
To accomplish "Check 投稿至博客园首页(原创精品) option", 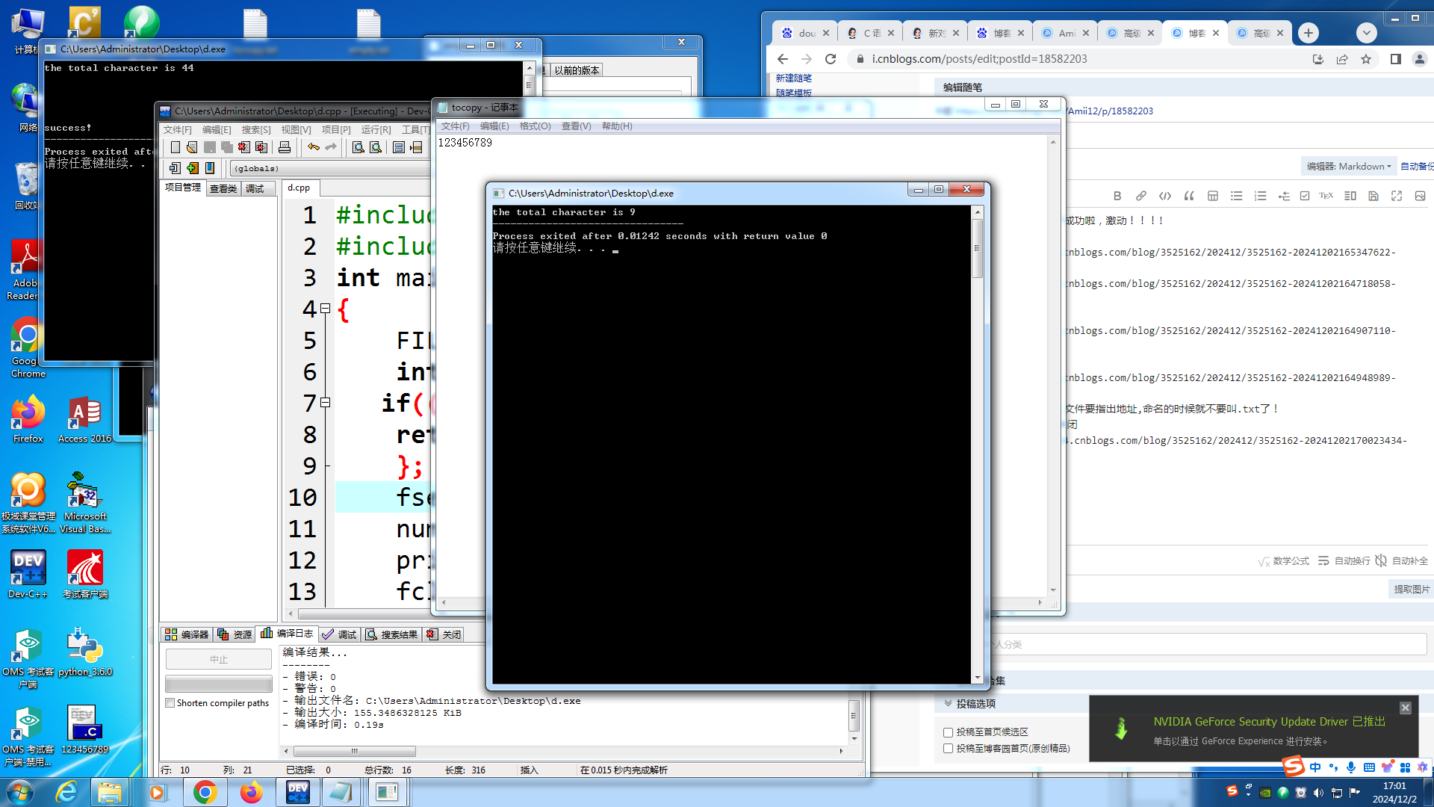I will 948,748.
